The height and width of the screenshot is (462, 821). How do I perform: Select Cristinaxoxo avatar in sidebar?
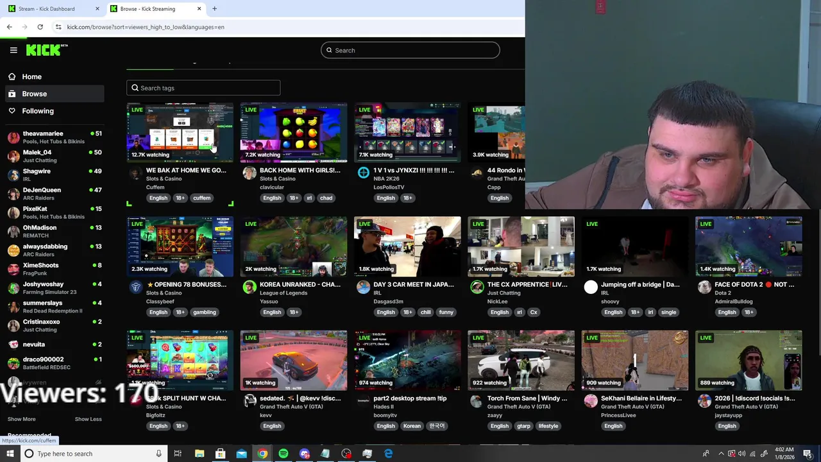pyautogui.click(x=13, y=325)
